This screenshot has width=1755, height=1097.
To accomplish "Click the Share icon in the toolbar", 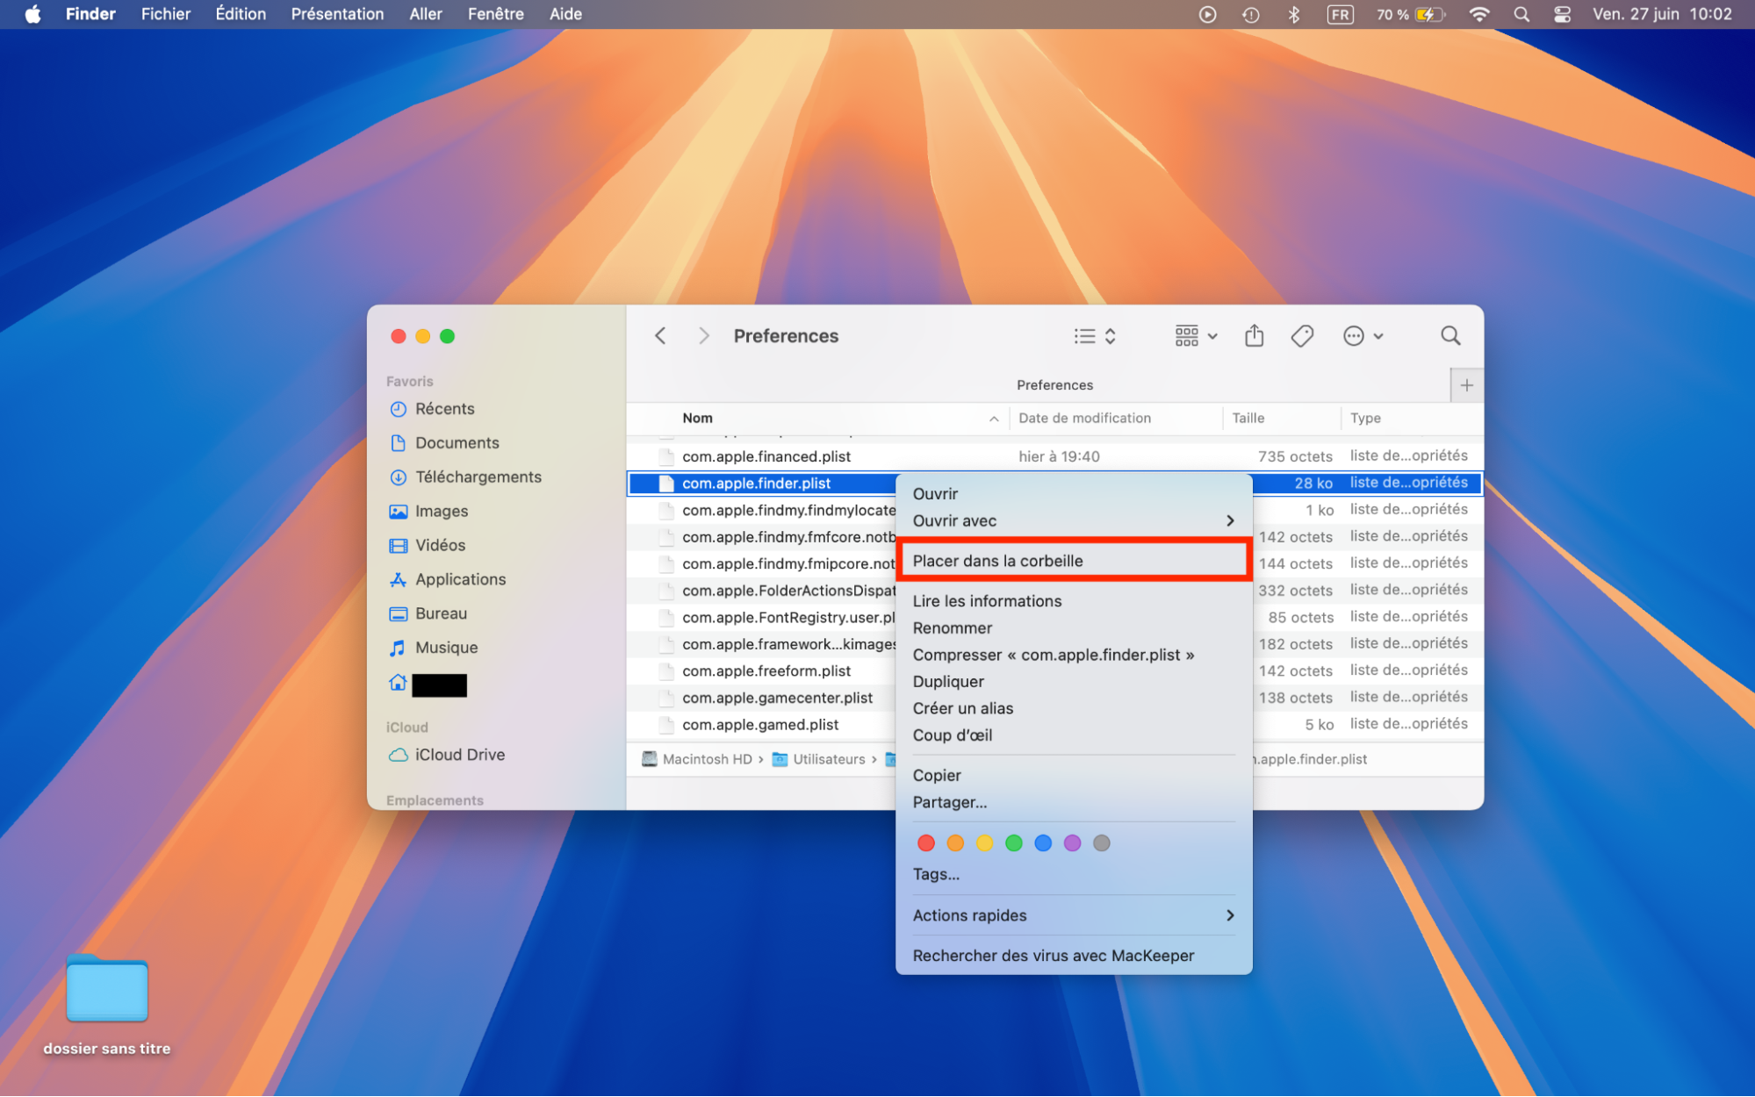I will [1254, 335].
